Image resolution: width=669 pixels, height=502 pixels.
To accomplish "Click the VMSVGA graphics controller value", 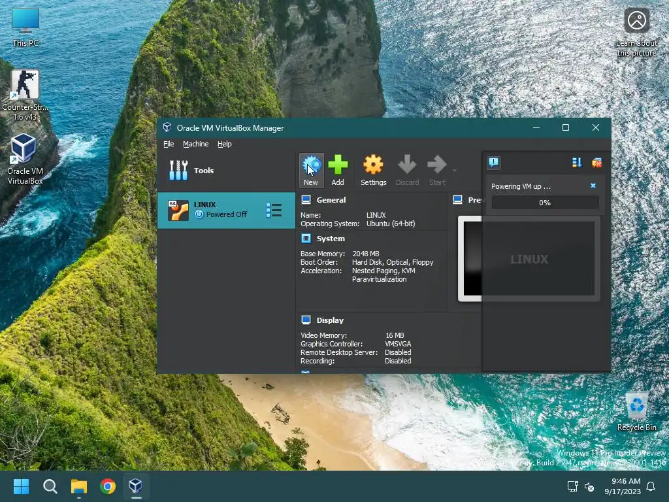I will click(x=398, y=344).
